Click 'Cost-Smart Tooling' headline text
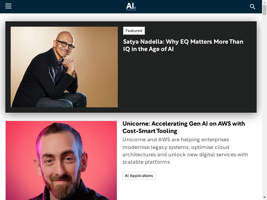This screenshot has width=267, height=200. (x=150, y=131)
